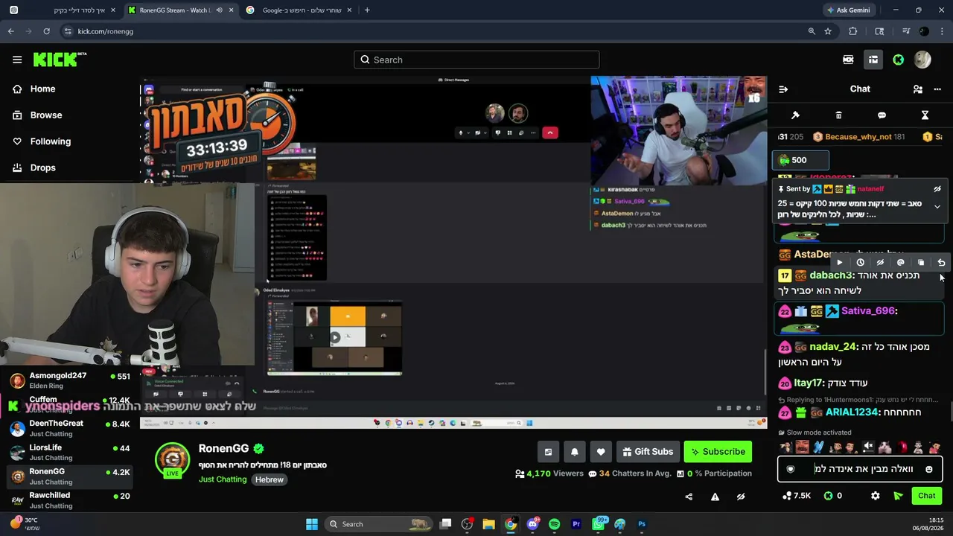
Task: Reply to message using the reply arrow
Action: point(941,262)
